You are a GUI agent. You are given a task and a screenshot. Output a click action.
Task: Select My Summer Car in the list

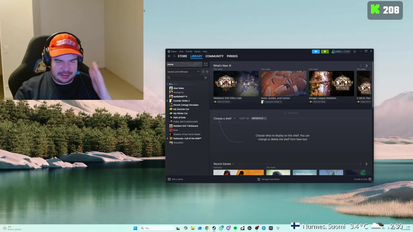coord(181,109)
